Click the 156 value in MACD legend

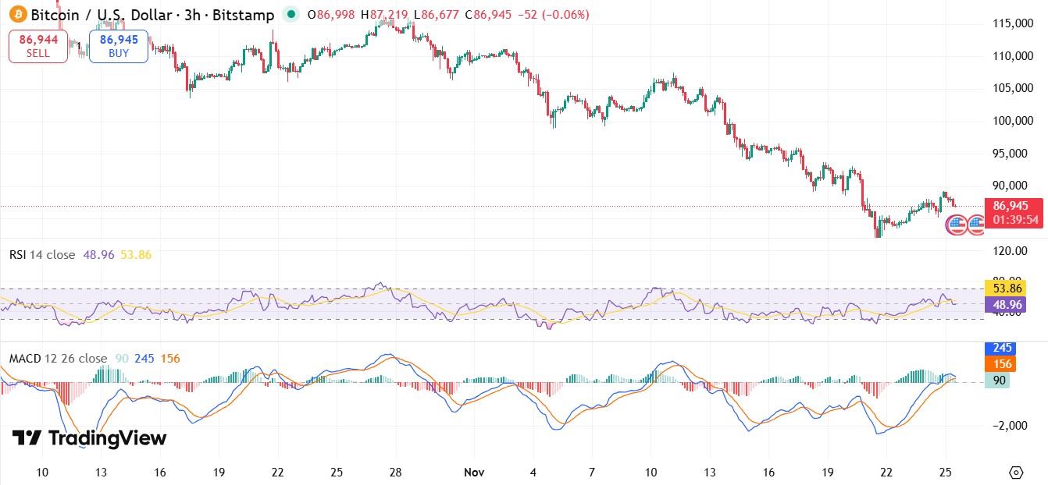click(170, 359)
